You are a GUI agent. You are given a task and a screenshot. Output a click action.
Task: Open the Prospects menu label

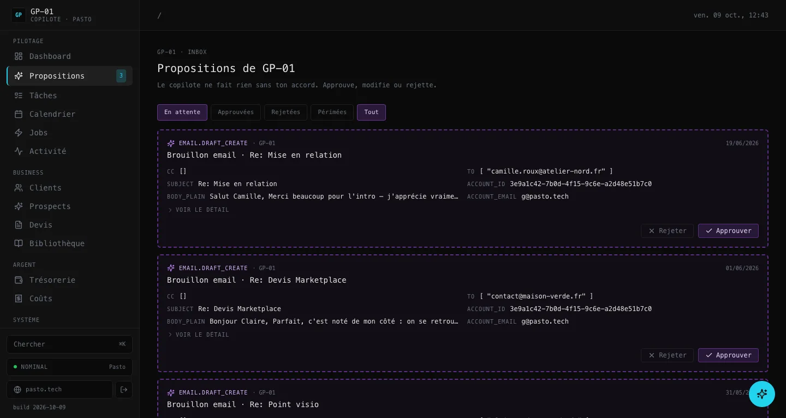tap(50, 206)
